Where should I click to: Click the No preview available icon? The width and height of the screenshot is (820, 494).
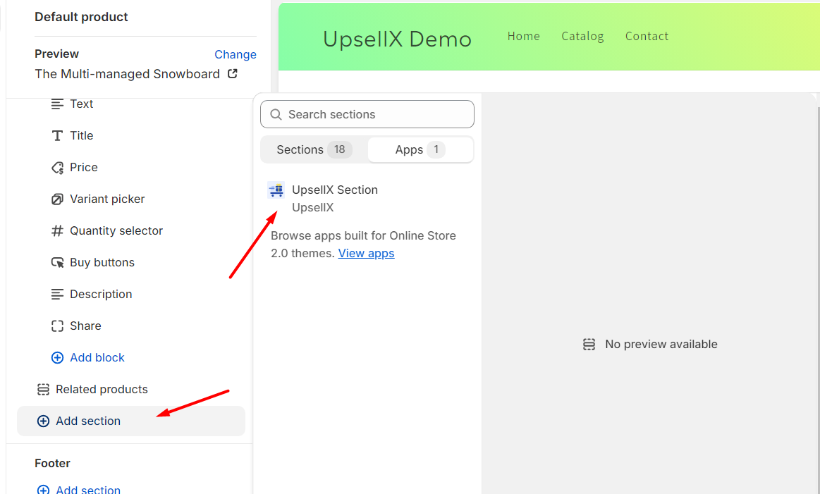point(589,345)
